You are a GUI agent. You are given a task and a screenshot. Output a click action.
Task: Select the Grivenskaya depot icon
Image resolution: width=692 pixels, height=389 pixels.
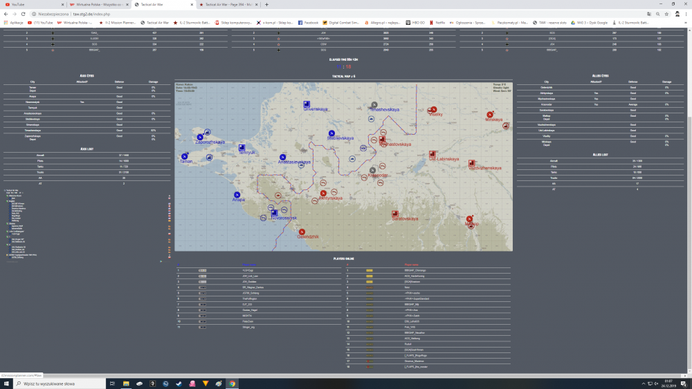(306, 104)
